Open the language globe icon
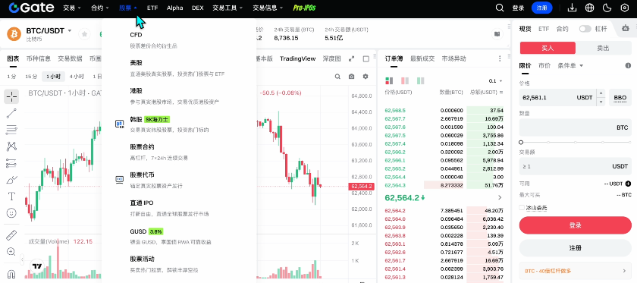Screen dimensions: 637x283 click(x=589, y=8)
